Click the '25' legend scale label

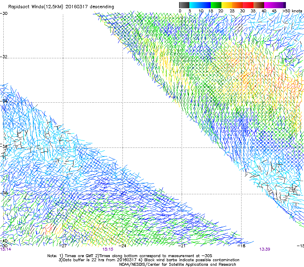pyautogui.click(x=232, y=11)
